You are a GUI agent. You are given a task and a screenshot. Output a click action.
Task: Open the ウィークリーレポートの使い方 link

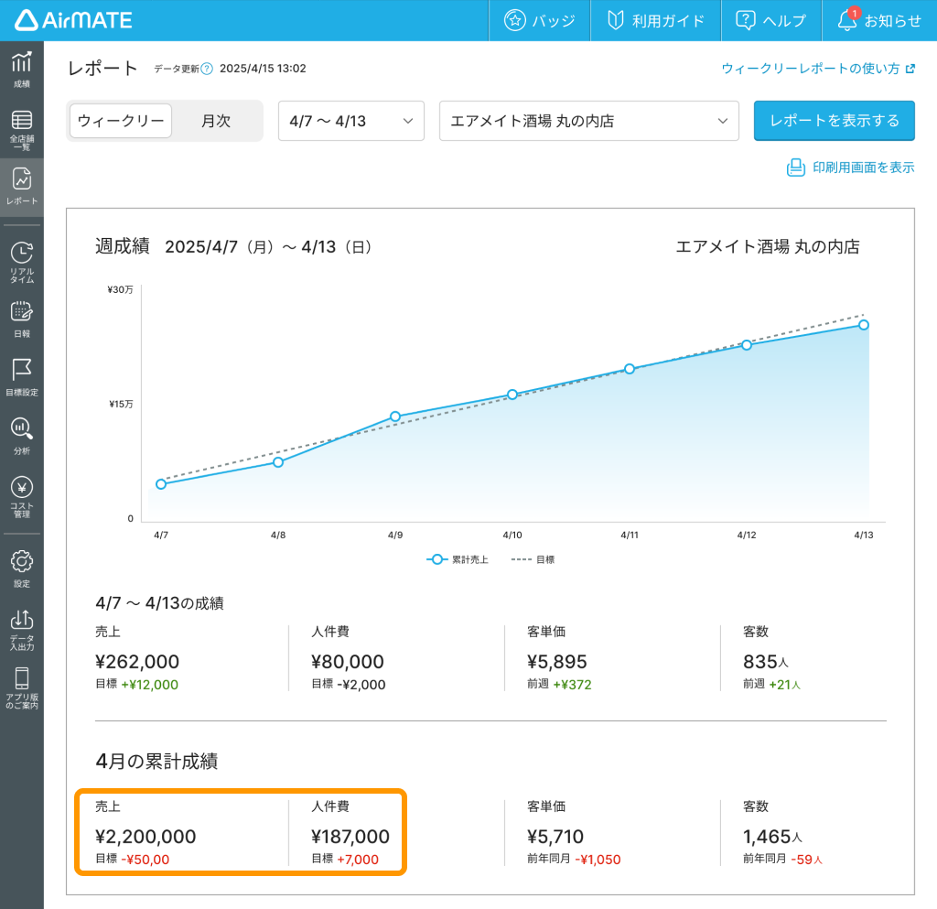[x=818, y=69]
